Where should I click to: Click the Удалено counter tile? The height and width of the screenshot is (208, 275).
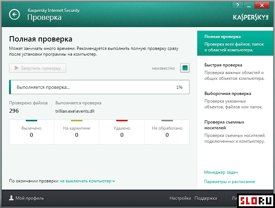tap(122, 132)
